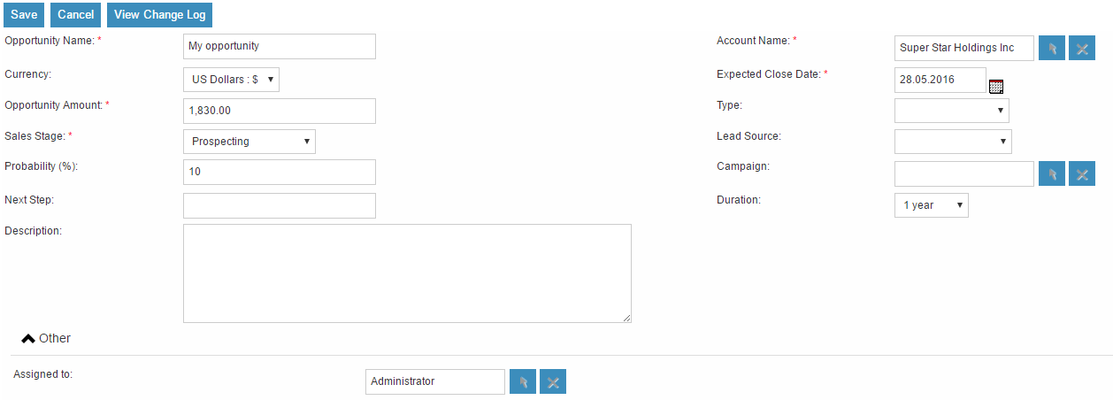Collapse the Other section chevron
The width and height of the screenshot is (1113, 400).
click(28, 338)
